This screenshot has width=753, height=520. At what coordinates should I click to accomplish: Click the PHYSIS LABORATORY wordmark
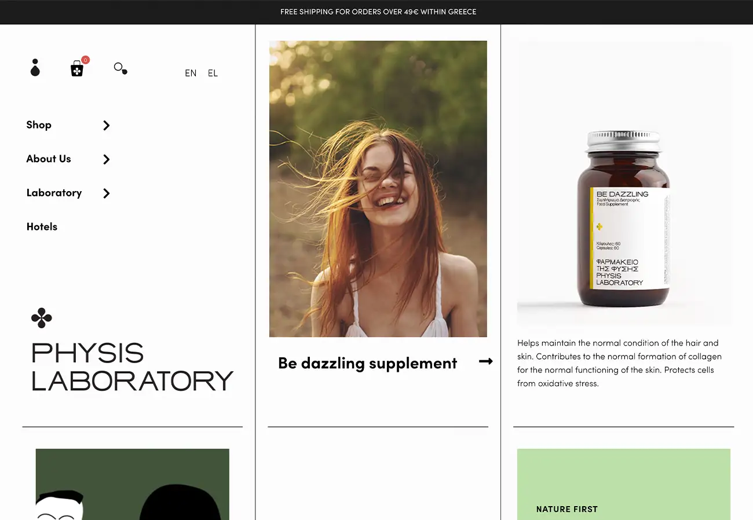[x=132, y=367]
